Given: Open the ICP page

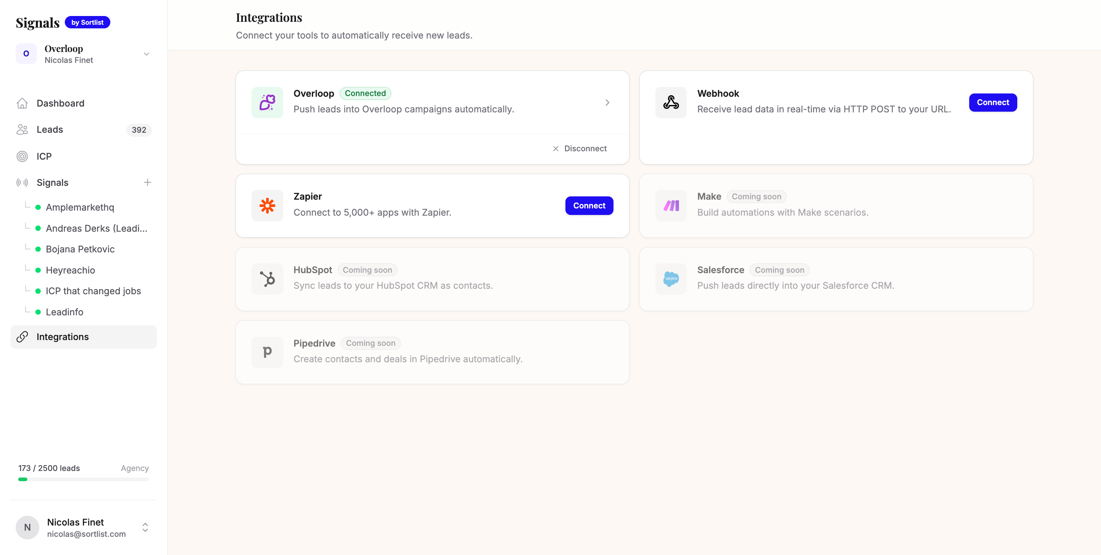Looking at the screenshot, I should coord(83,156).
